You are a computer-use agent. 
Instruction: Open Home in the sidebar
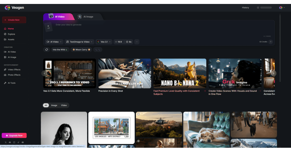pyautogui.click(x=9, y=29)
